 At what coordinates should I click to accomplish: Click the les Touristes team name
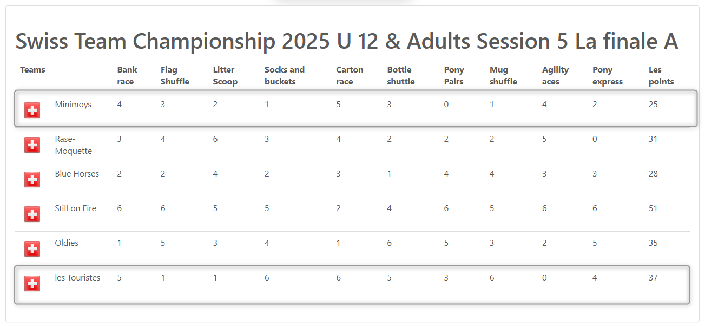[77, 278]
